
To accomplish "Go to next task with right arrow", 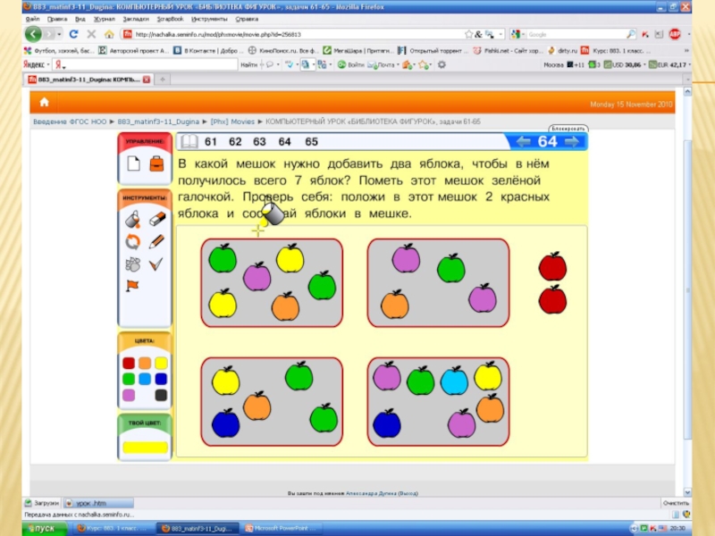I will click(x=572, y=142).
